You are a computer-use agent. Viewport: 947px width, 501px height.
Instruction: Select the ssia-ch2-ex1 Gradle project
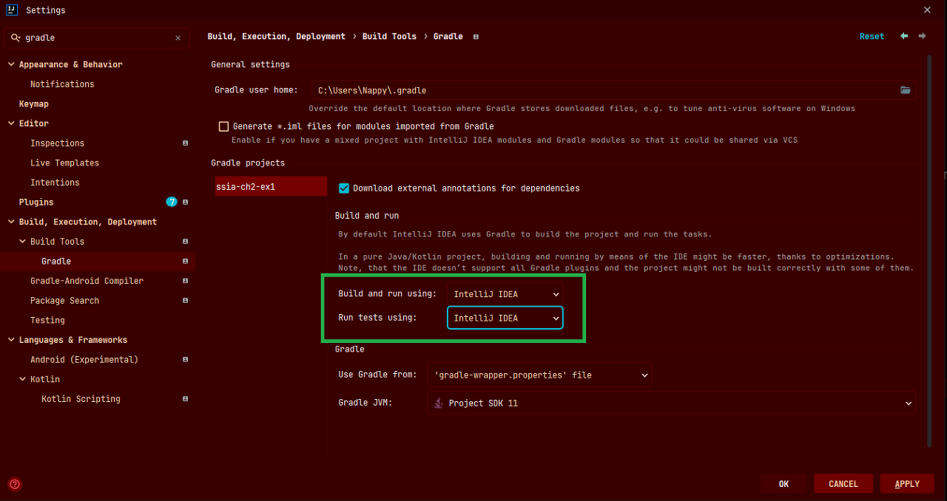(271, 187)
